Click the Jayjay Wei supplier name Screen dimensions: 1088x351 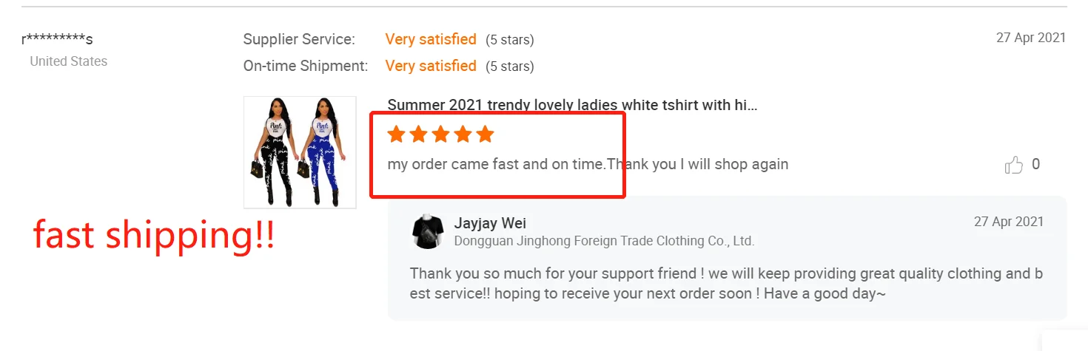click(490, 223)
